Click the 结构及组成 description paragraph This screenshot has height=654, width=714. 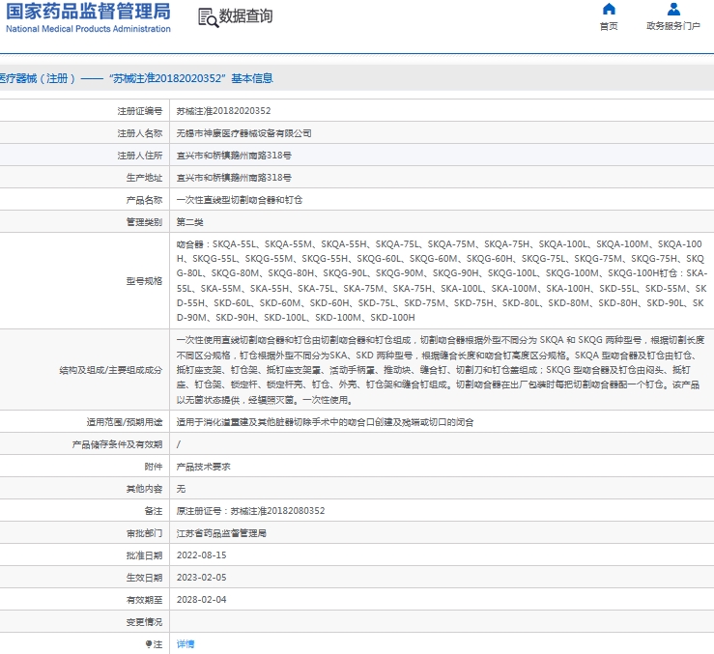(441, 370)
